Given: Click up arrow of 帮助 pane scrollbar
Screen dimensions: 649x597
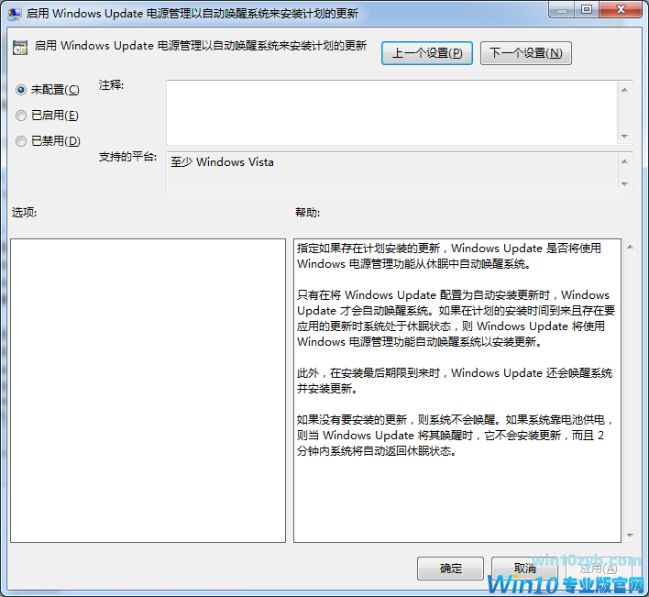Looking at the screenshot, I should click(x=630, y=247).
